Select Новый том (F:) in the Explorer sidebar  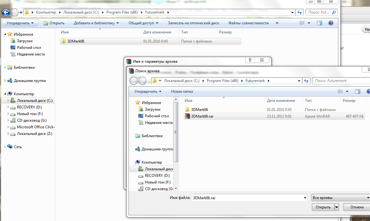point(30,113)
